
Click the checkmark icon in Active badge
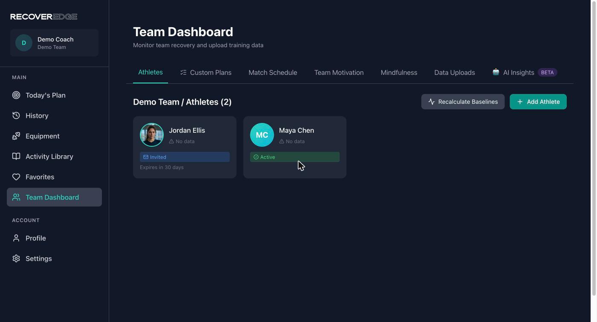pos(256,157)
